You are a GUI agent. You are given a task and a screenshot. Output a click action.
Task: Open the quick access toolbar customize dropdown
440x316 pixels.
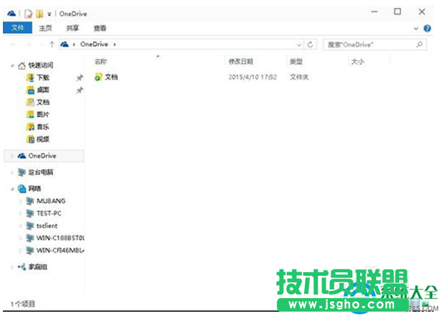(x=49, y=14)
